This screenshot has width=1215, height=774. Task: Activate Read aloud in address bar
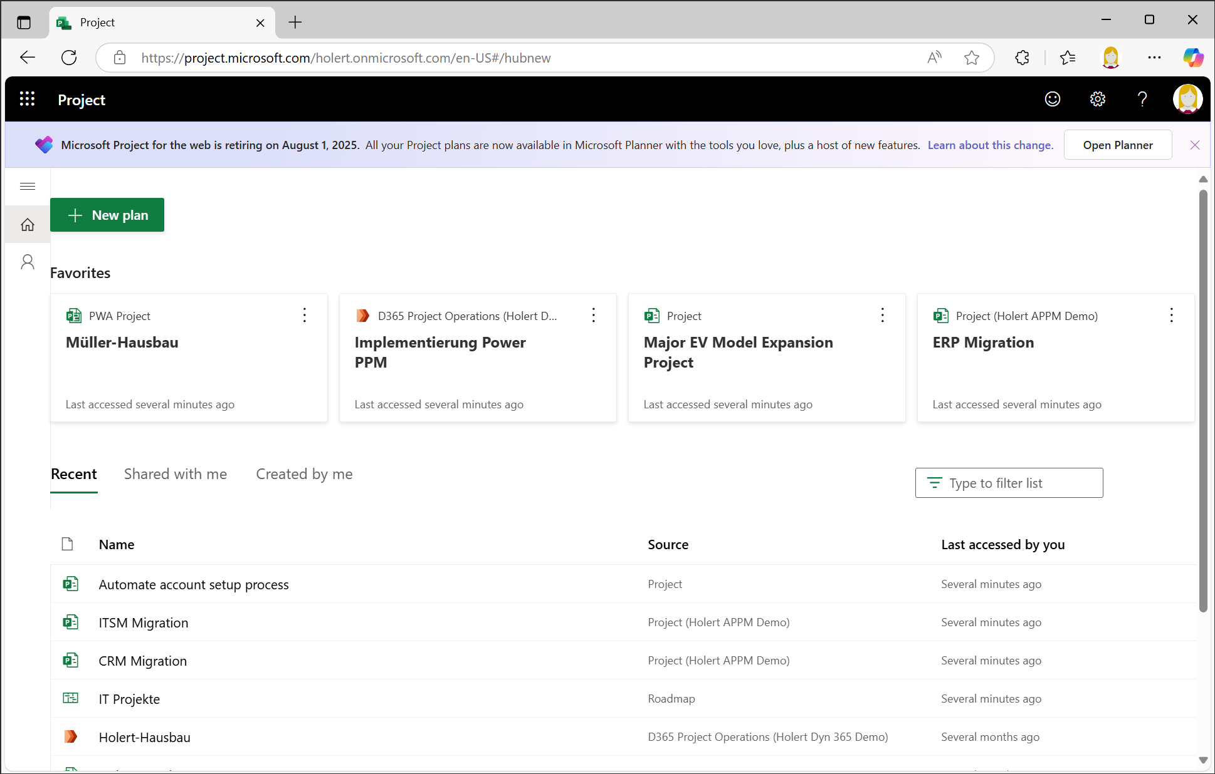[x=934, y=58]
